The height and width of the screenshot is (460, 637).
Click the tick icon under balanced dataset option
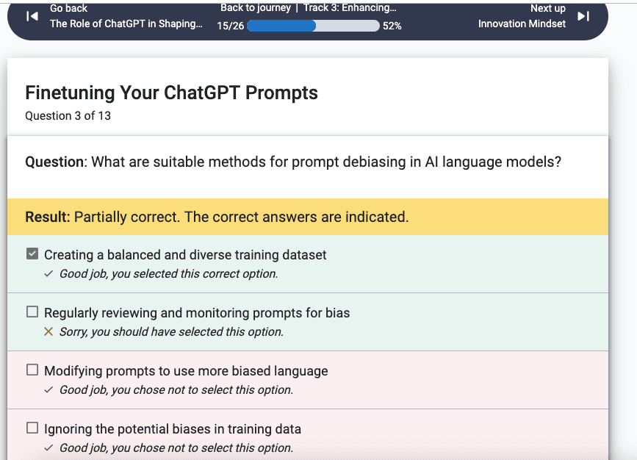48,274
